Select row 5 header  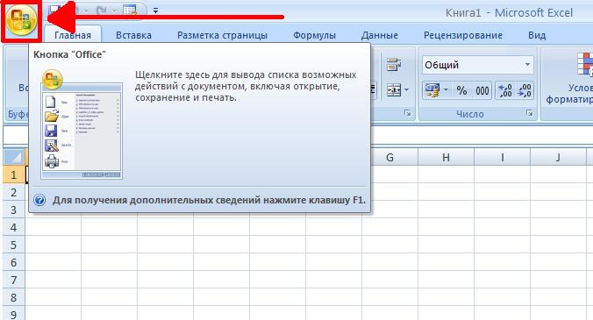click(14, 245)
